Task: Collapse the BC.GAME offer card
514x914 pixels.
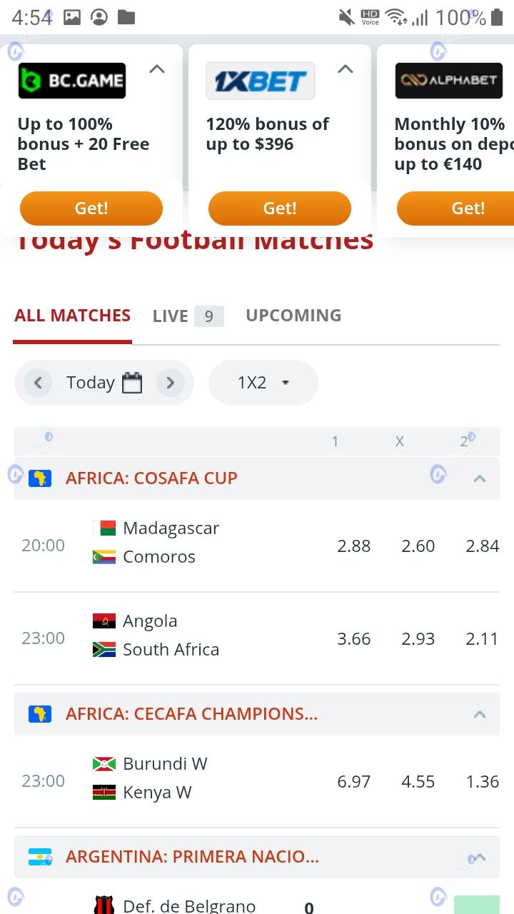Action: pyautogui.click(x=156, y=69)
